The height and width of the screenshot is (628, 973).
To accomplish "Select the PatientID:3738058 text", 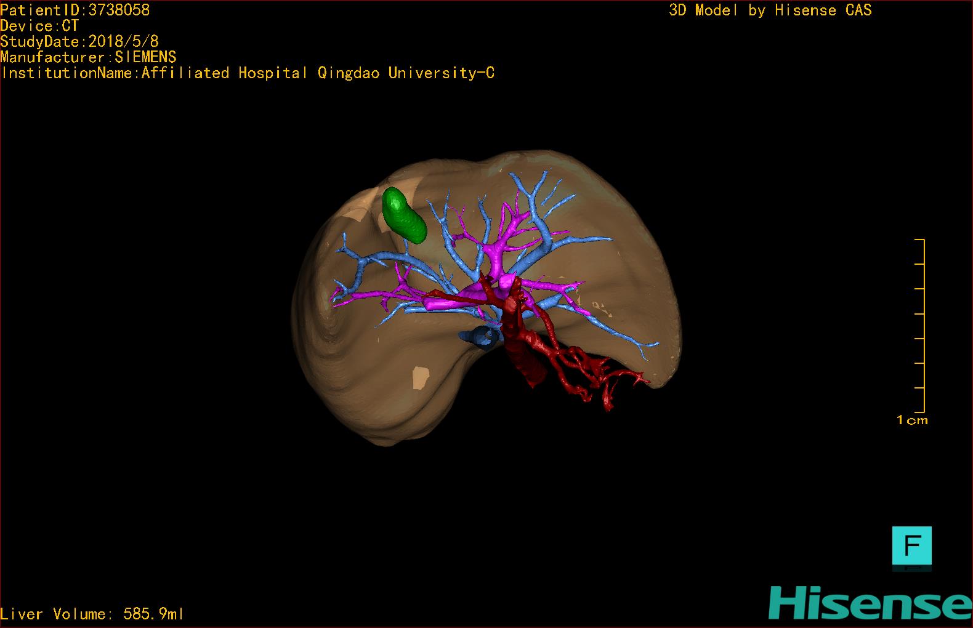I will point(75,10).
